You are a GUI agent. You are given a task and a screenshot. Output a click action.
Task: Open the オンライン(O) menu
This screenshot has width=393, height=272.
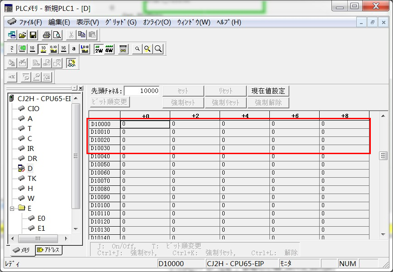click(x=157, y=22)
